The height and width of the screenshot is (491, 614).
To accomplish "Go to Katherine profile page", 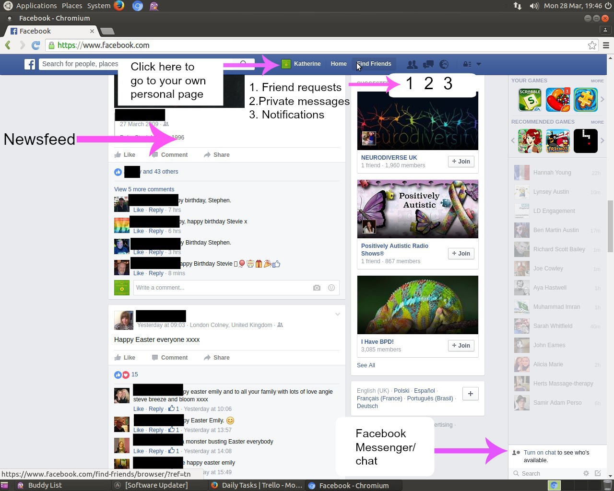I will [301, 64].
